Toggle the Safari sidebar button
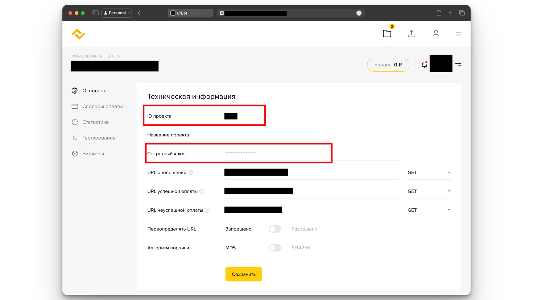The height and width of the screenshot is (300, 533). tap(95, 13)
